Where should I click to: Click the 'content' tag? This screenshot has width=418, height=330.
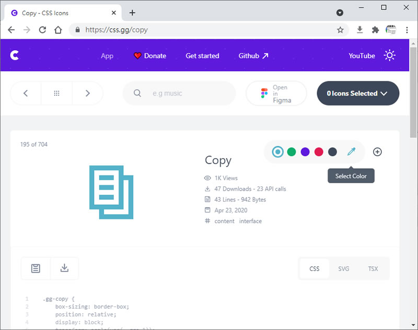[224, 221]
